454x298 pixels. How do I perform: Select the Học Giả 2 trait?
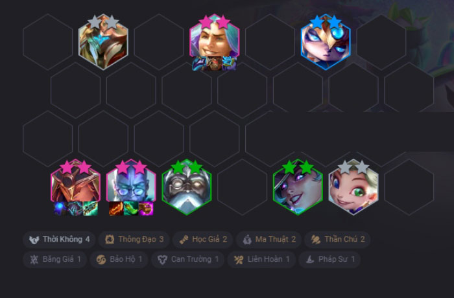(x=202, y=240)
